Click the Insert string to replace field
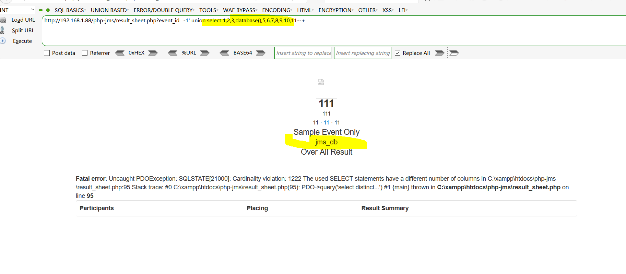The image size is (626, 274). point(303,53)
